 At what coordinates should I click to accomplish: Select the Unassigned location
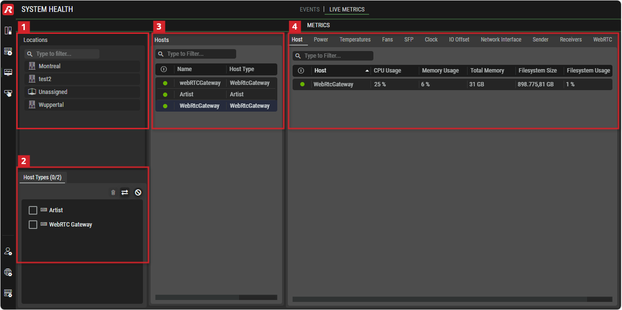tap(82, 92)
